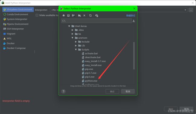
Task: Collapse the Unet-keras folder
Action: [x=69, y=26]
